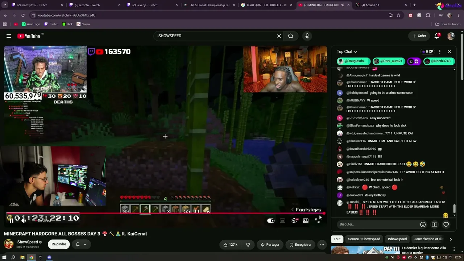Open the Super Chat purchase button

(x=434, y=224)
